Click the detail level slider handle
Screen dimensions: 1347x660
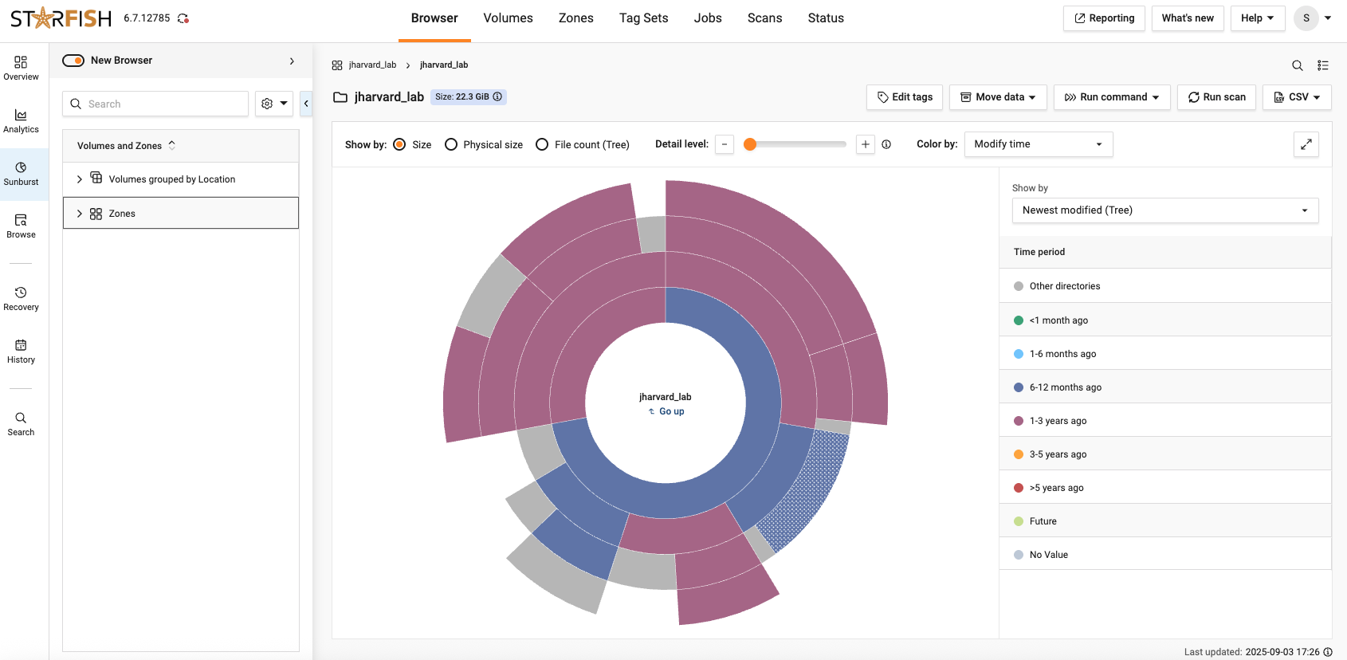[x=750, y=144]
